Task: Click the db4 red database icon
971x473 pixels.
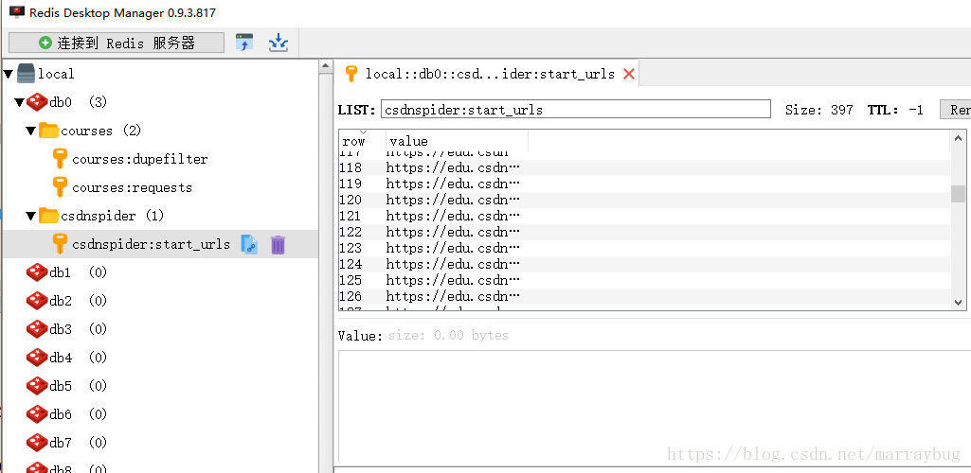Action: 37,358
